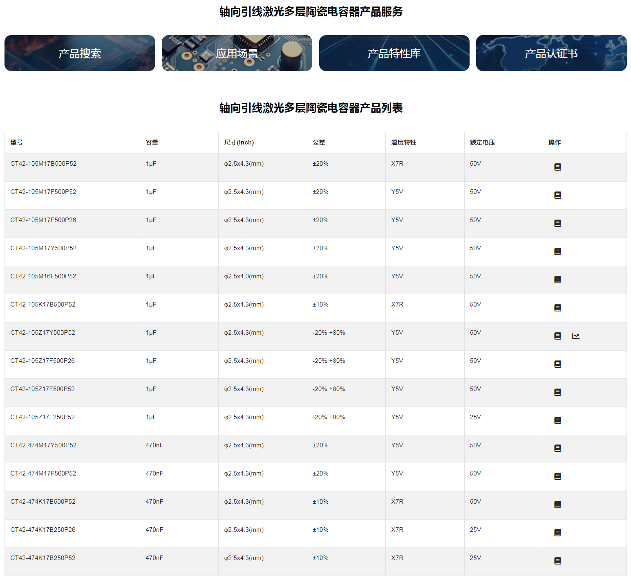Open datasheet icon for CT42-105M17B500P52

[557, 167]
